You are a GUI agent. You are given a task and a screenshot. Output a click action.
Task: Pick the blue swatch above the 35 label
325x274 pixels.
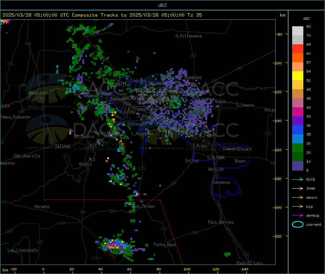click(x=298, y=130)
